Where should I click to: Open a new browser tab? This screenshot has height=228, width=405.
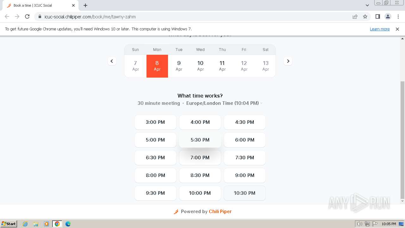pos(85,5)
